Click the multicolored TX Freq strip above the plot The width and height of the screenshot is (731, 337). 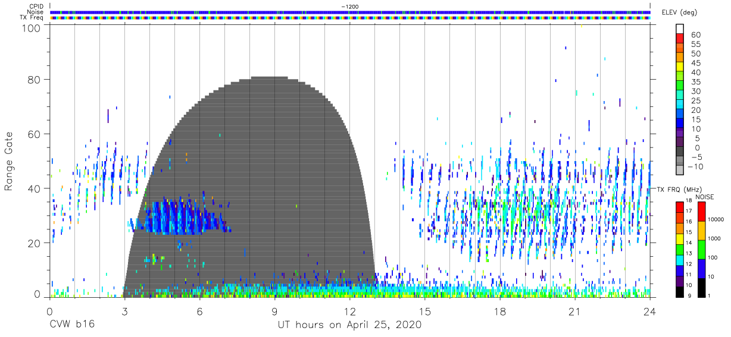coord(350,18)
